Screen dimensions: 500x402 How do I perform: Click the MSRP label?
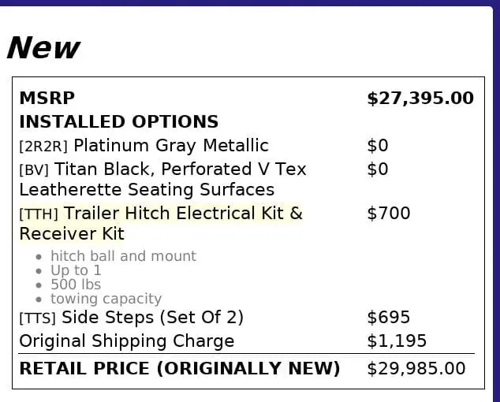[47, 99]
